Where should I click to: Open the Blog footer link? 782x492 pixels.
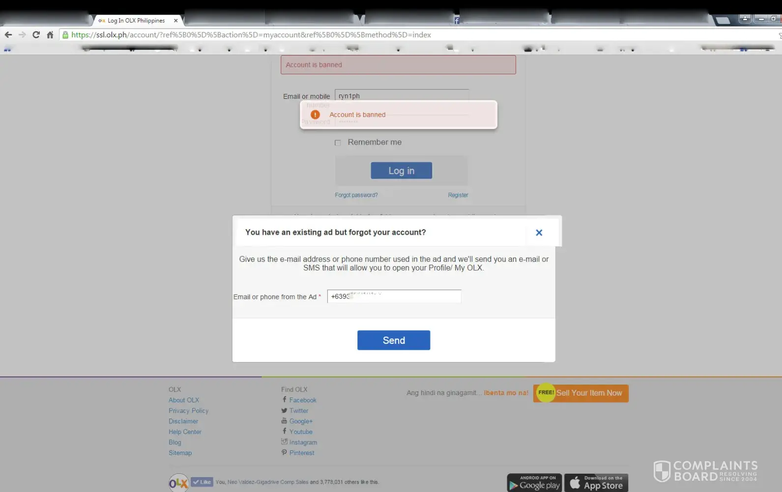175,442
